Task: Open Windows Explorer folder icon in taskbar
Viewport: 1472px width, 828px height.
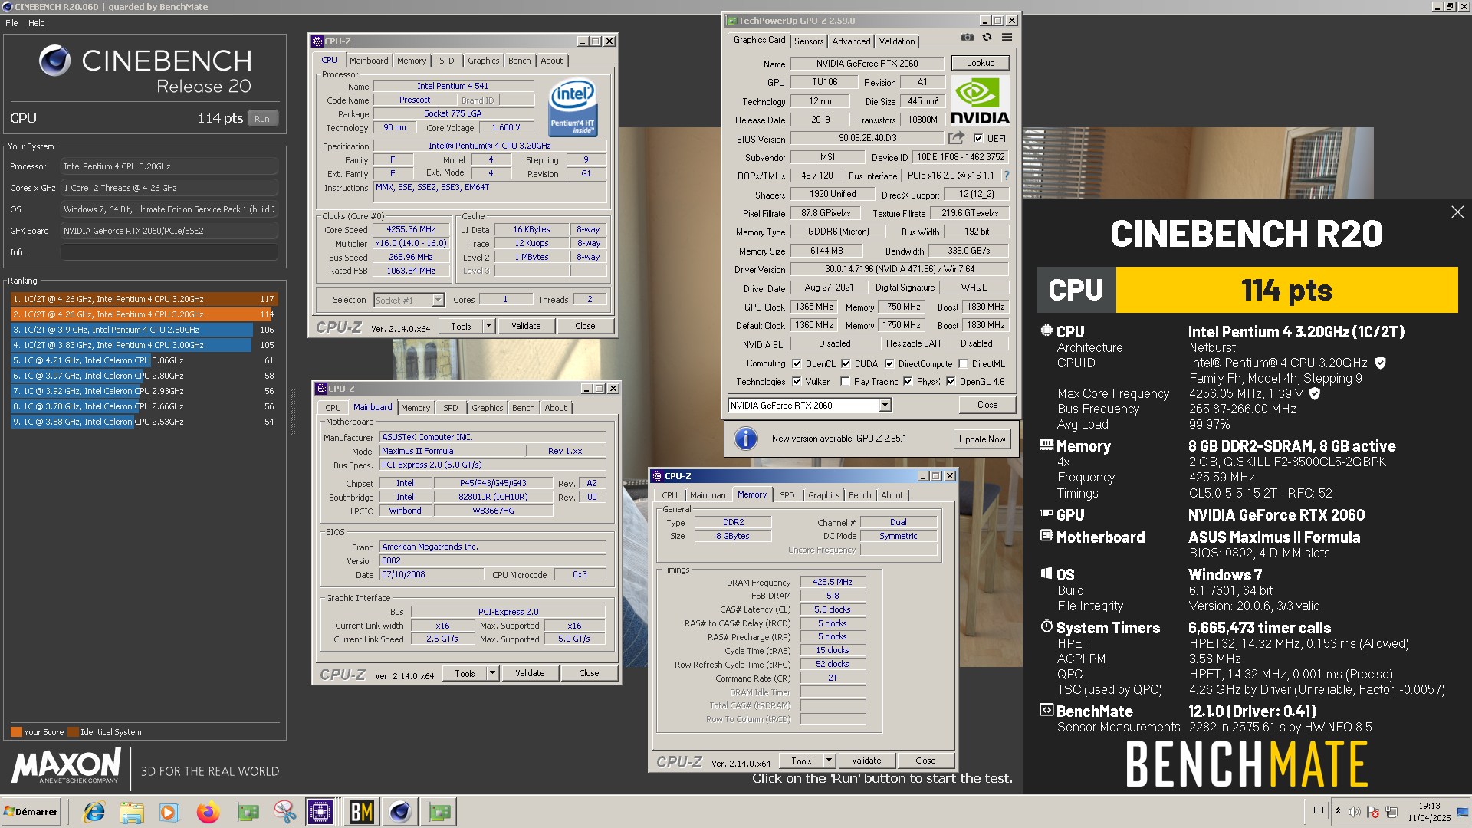Action: (x=132, y=812)
